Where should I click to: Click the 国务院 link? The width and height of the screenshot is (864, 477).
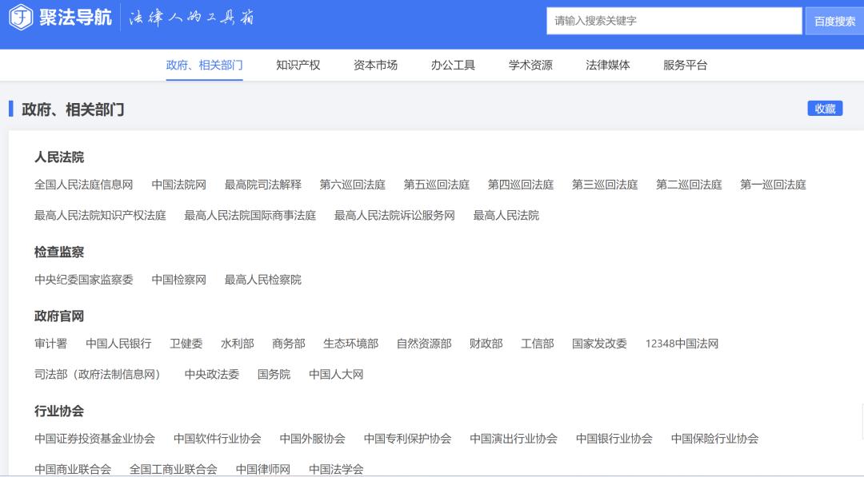click(274, 374)
